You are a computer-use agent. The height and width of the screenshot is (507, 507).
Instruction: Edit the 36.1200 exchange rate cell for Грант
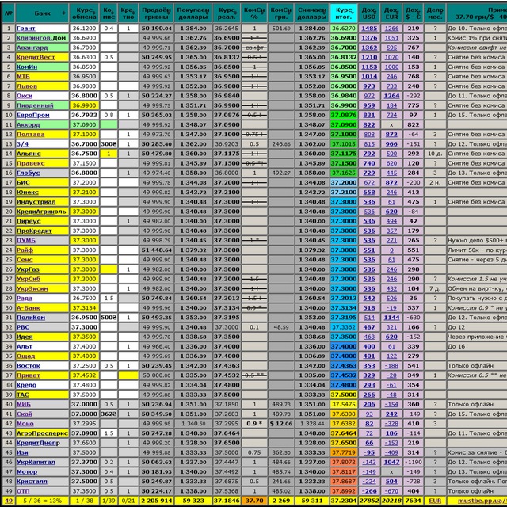tap(84, 29)
